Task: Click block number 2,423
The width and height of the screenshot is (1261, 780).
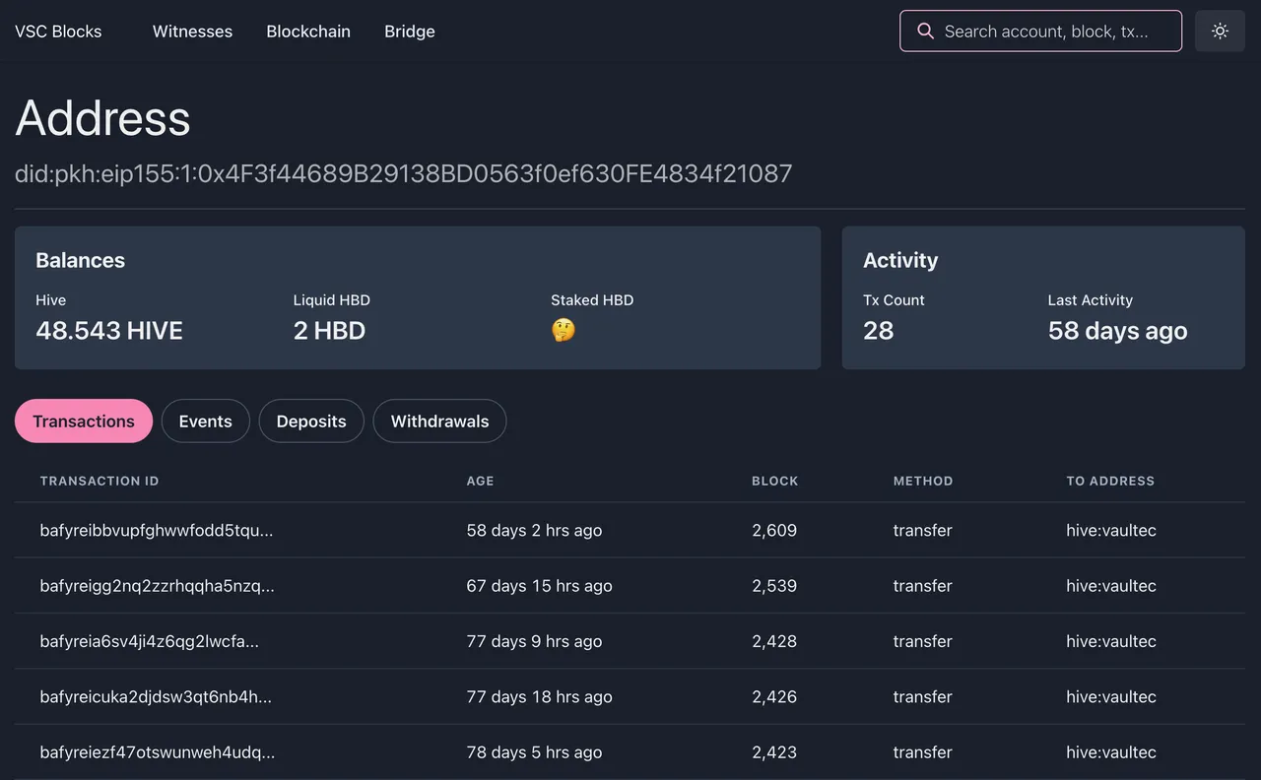Action: (774, 752)
